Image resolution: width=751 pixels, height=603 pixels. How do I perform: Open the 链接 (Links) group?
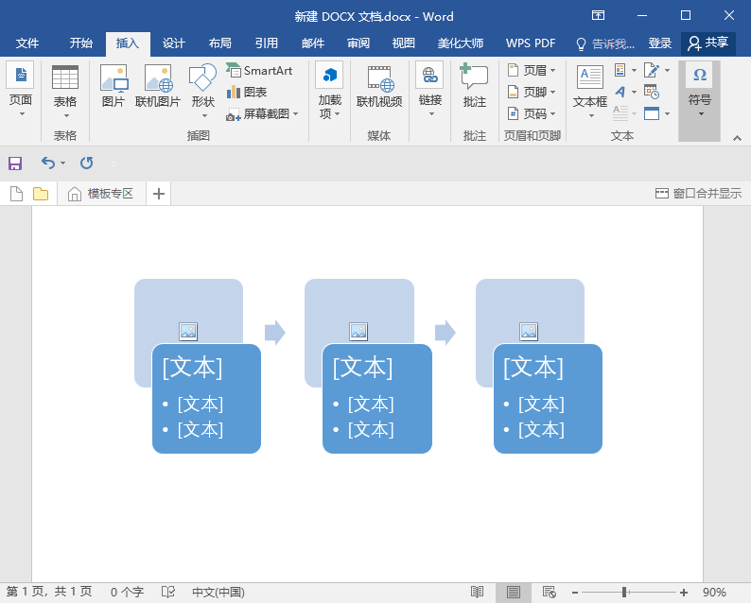pos(429,90)
